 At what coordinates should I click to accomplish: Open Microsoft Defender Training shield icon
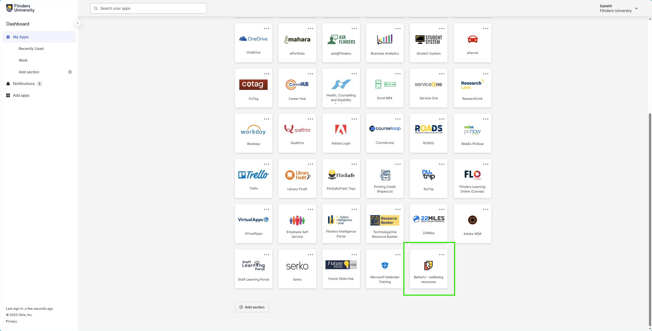(385, 266)
